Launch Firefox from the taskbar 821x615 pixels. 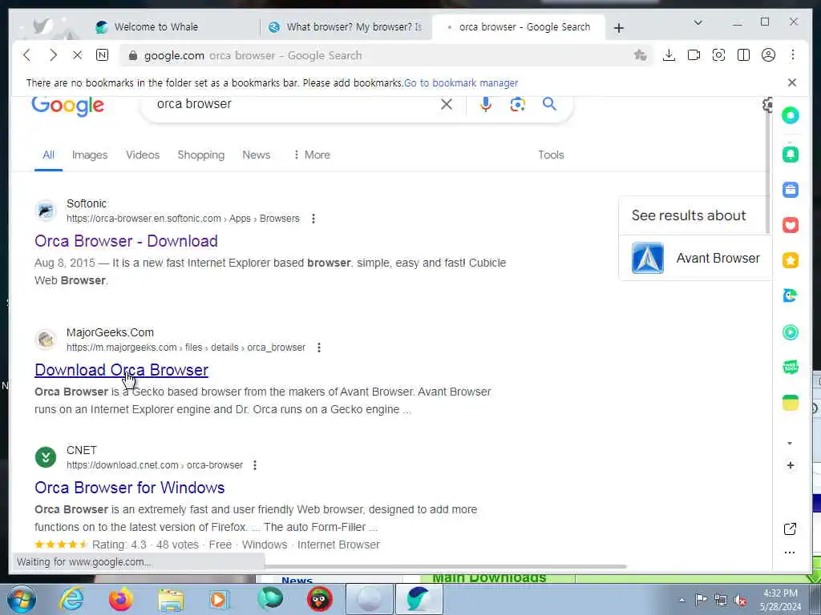click(120, 599)
